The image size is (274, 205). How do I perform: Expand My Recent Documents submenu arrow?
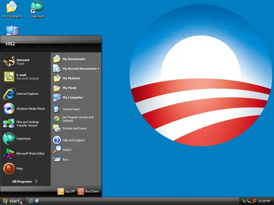98,69
